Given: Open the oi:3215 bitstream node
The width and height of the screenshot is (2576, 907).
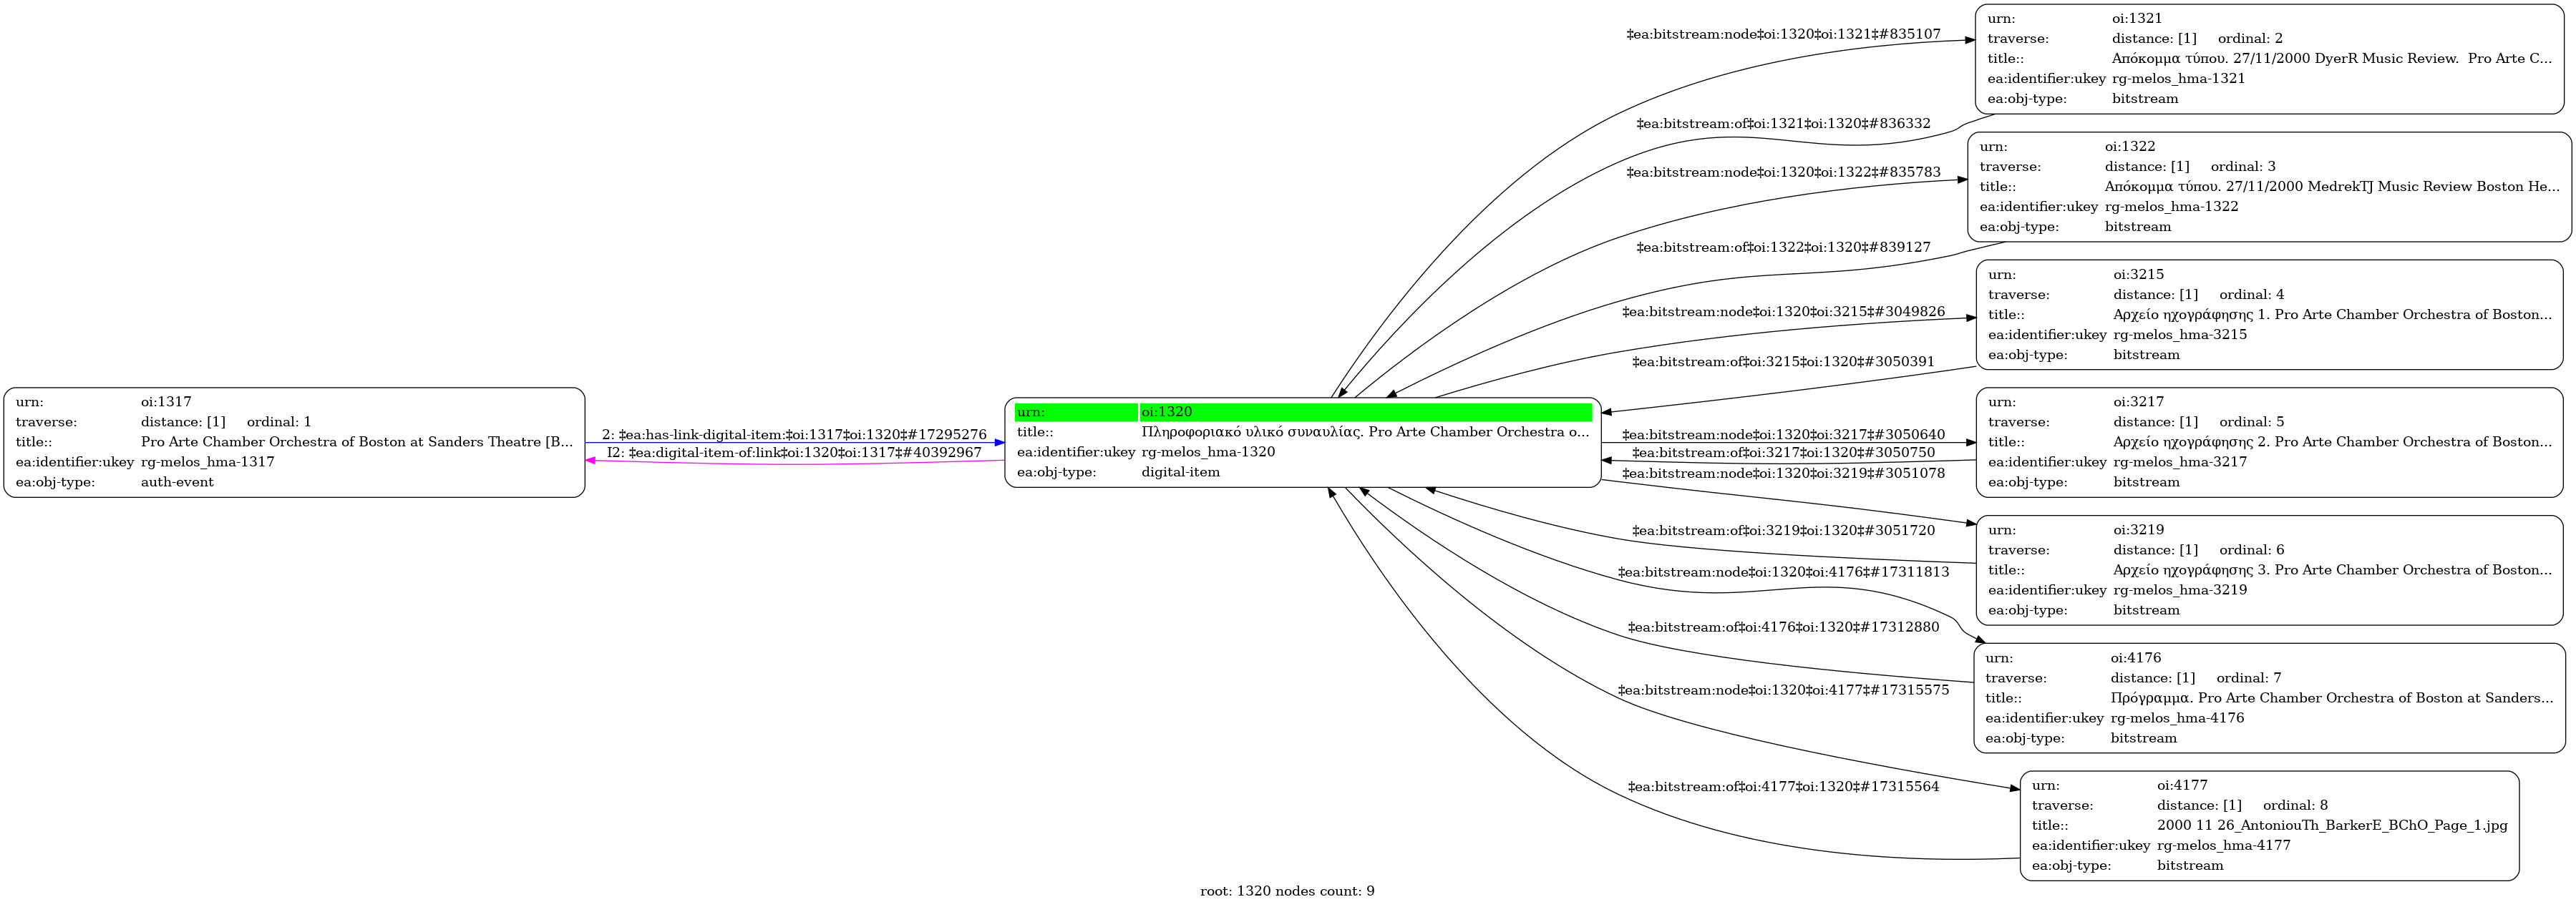Looking at the screenshot, I should (2269, 315).
